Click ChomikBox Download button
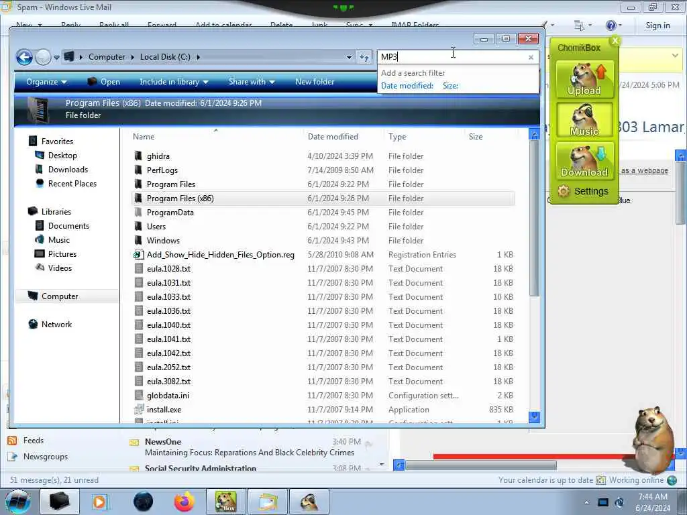This screenshot has width=687, height=515. [x=584, y=161]
